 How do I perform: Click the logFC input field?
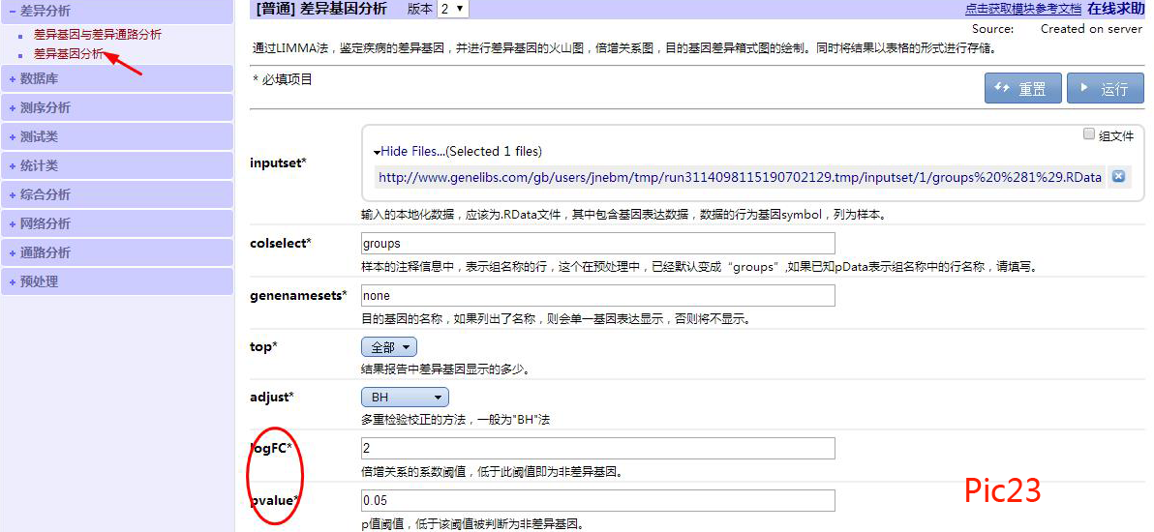[597, 448]
